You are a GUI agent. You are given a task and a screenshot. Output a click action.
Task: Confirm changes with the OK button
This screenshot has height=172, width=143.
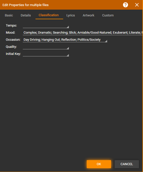(x=99, y=164)
